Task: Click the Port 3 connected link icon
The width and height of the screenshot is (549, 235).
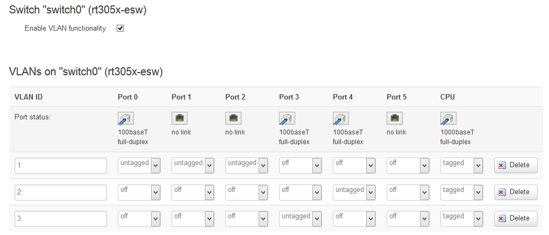Action: point(287,118)
